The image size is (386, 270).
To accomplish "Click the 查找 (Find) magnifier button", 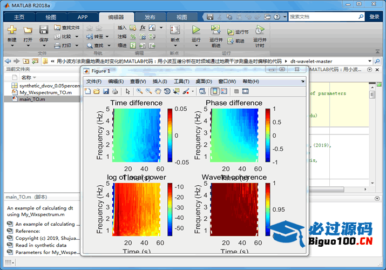I will tap(95, 45).
